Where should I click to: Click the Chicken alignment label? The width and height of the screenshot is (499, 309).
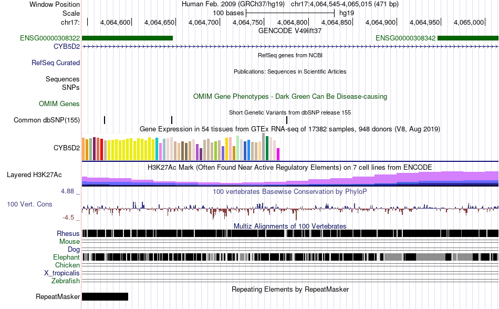[x=67, y=265]
